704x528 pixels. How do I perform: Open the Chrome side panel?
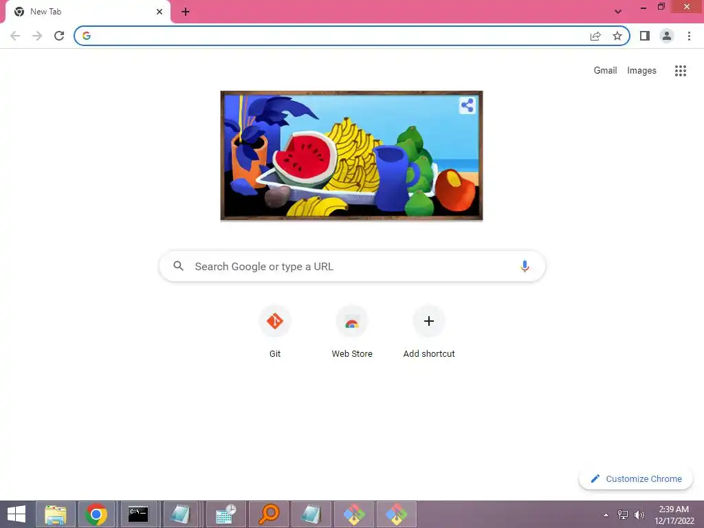[x=645, y=36]
